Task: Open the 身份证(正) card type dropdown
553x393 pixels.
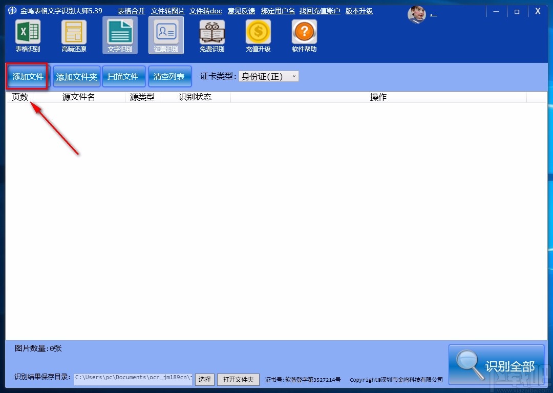Action: pyautogui.click(x=268, y=76)
